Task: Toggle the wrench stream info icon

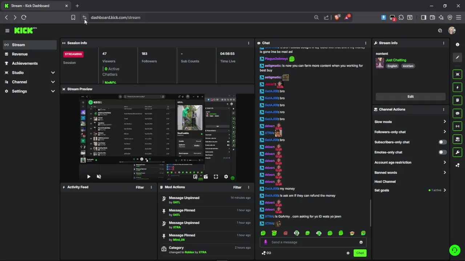Action: point(457,152)
